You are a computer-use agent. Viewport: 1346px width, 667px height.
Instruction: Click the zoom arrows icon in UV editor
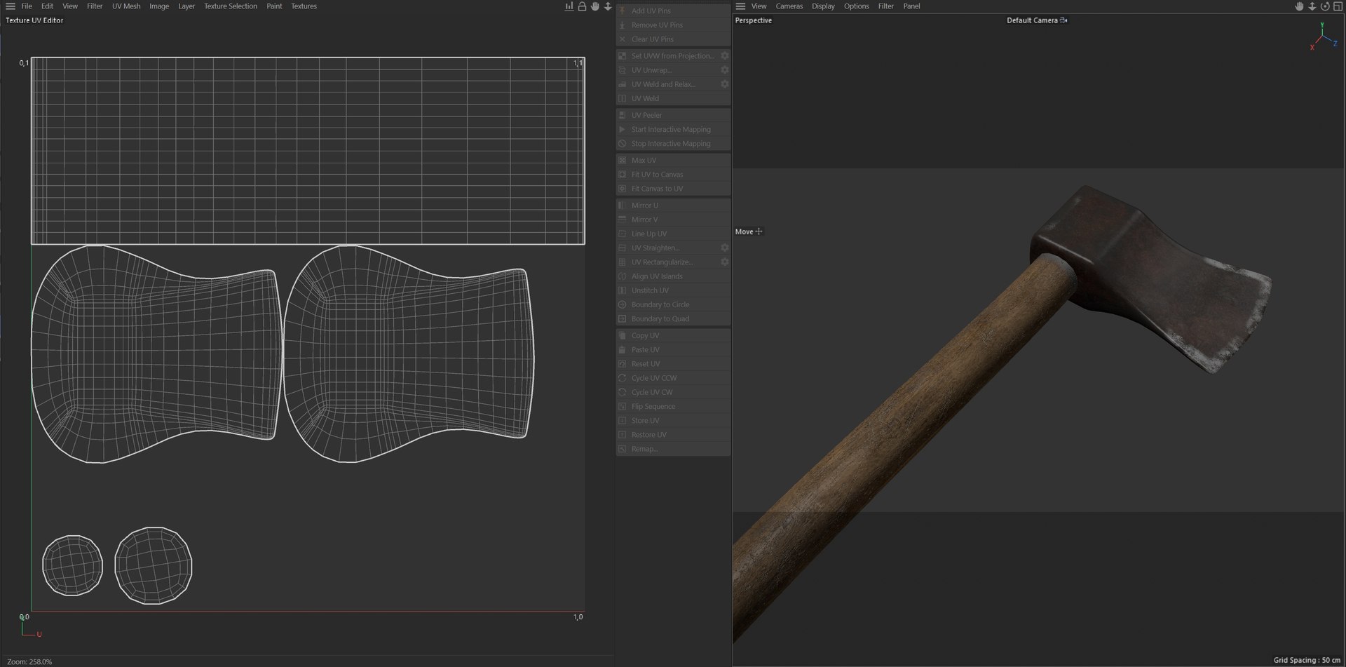click(x=608, y=6)
